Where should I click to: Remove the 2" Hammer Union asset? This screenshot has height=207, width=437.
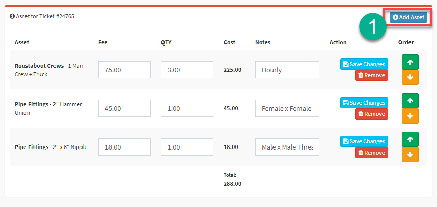tap(371, 114)
